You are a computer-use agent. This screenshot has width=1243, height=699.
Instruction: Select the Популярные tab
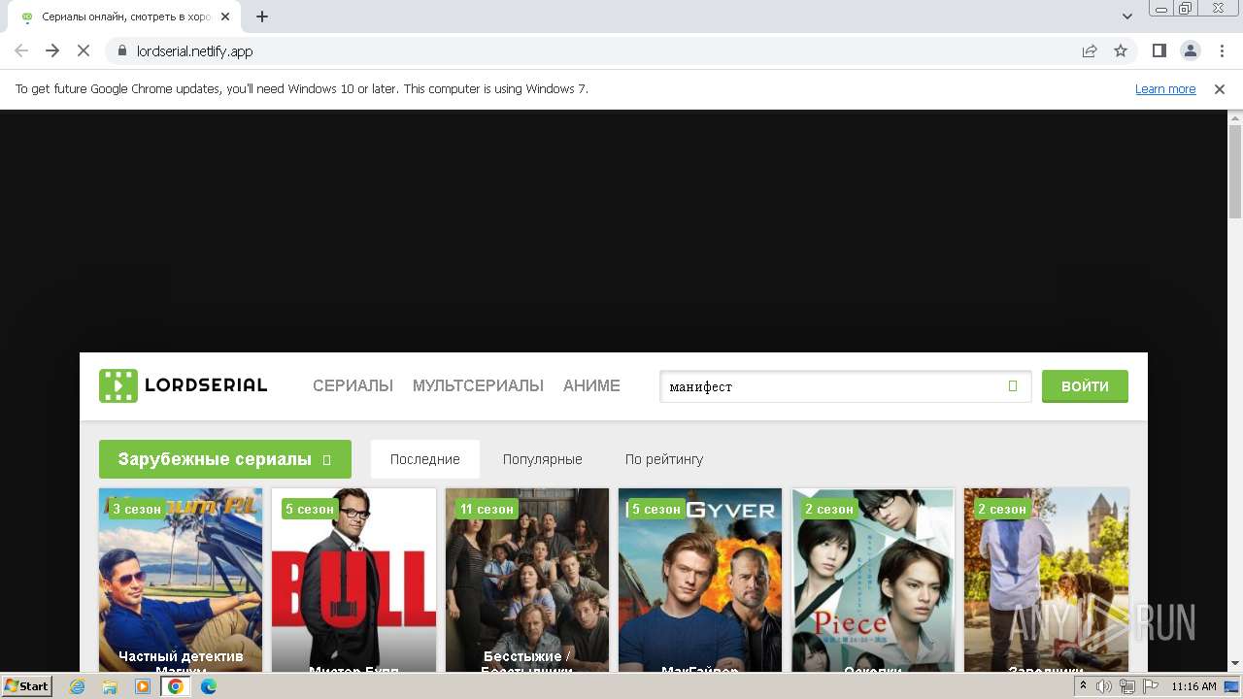tap(543, 459)
